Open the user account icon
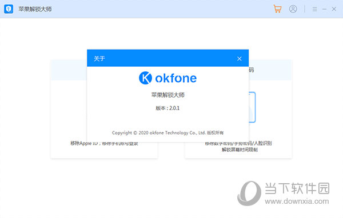This screenshot has width=343, height=218. (293, 9)
